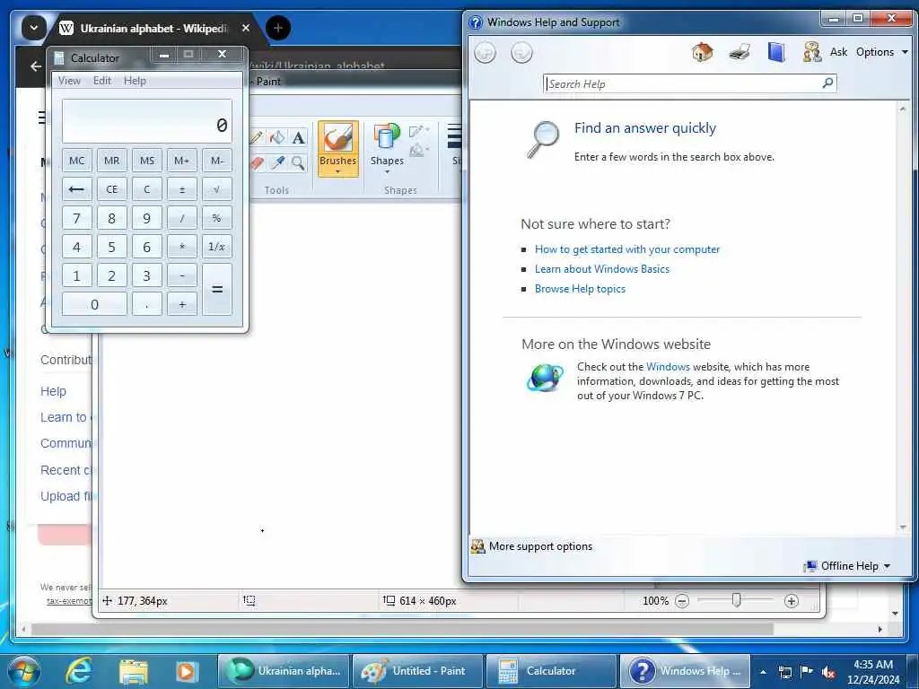This screenshot has height=689, width=919.
Task: Select the Fill with color bucket in Paint
Action: click(x=277, y=137)
